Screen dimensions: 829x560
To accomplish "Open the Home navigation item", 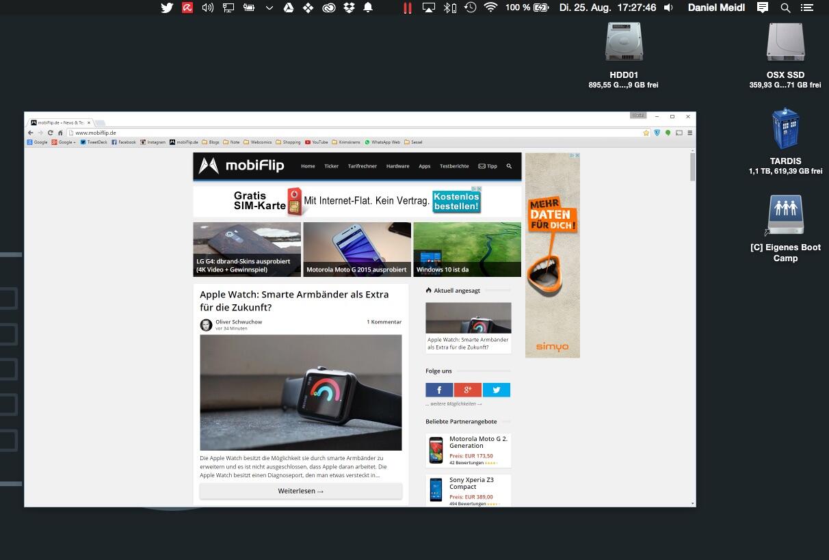I will click(308, 166).
